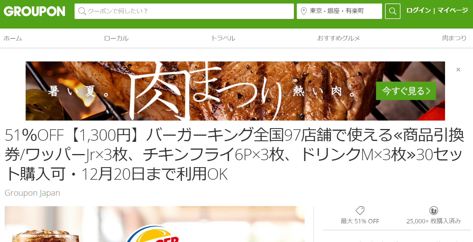473x242 pixels.
Task: Close the 肉まつり banner with the X
Action: [458, 70]
